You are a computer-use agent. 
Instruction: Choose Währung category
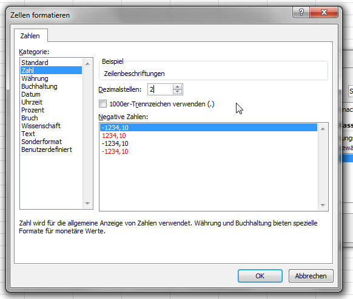(35, 78)
